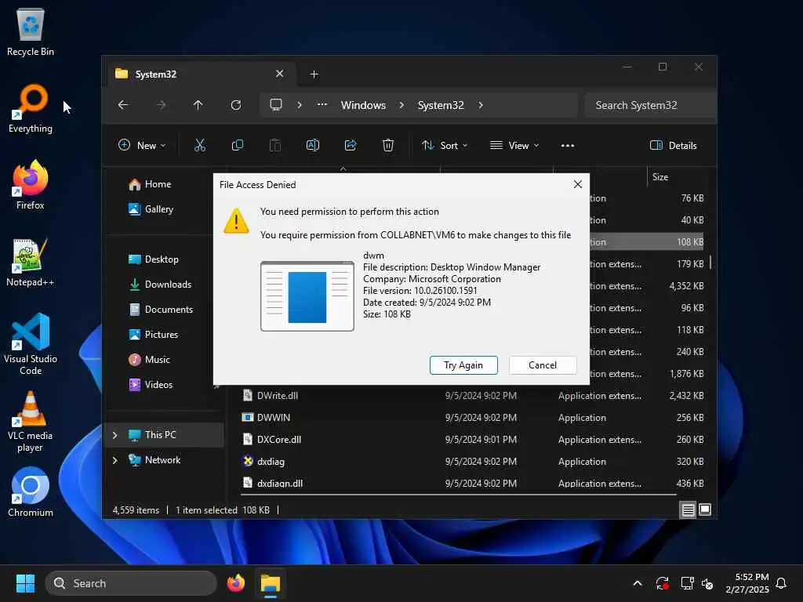Go up one folder level arrow
The image size is (803, 602).
(x=198, y=105)
